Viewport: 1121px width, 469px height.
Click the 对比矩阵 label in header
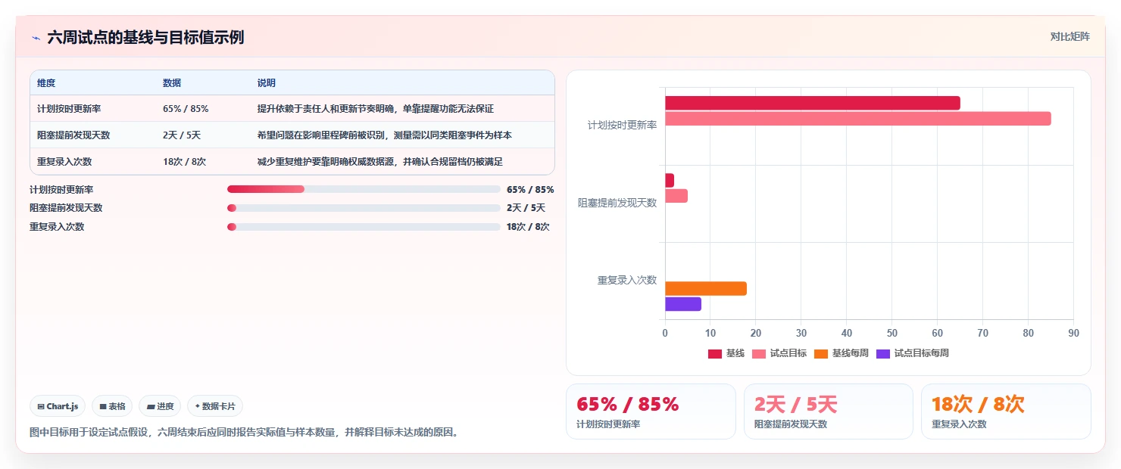[x=1070, y=36]
